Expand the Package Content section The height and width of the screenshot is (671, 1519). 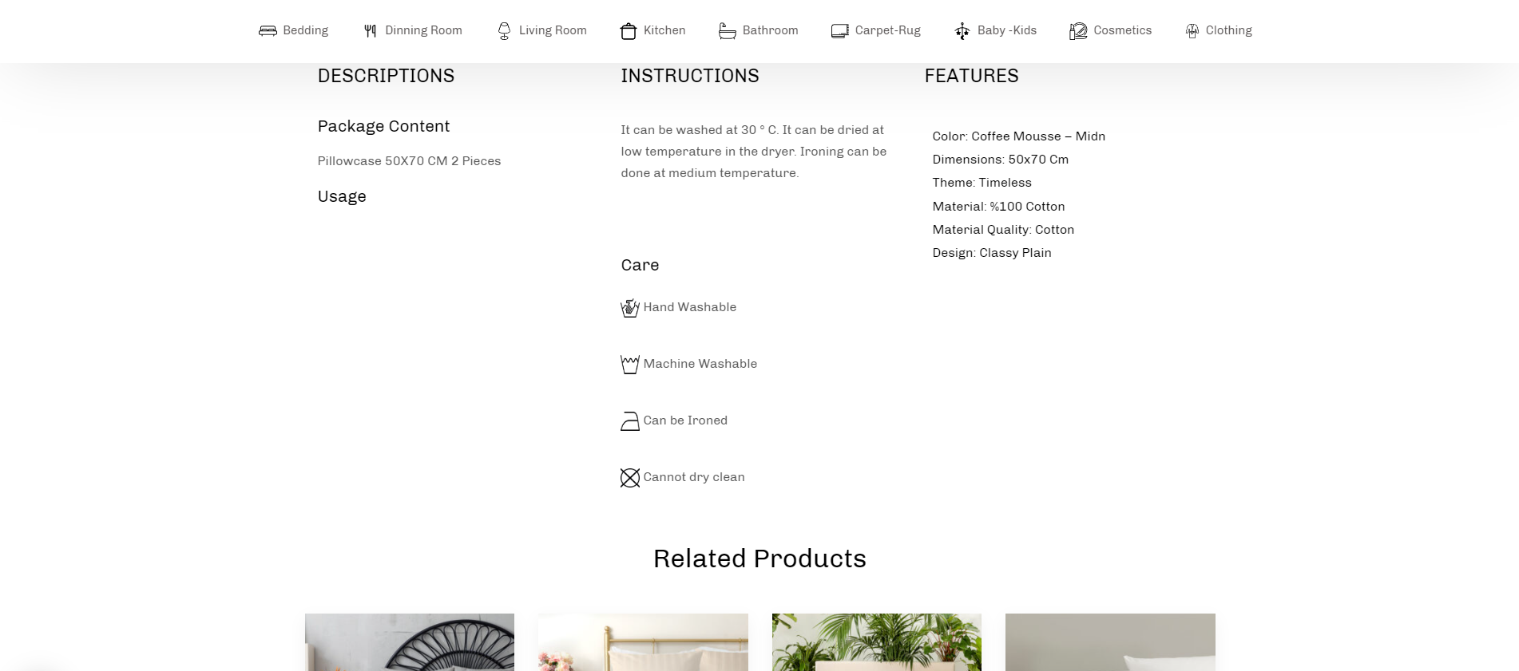point(383,127)
